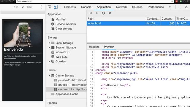Click the Application Cache grid icon
The image size is (190, 107).
pyautogui.click(x=53, y=94)
